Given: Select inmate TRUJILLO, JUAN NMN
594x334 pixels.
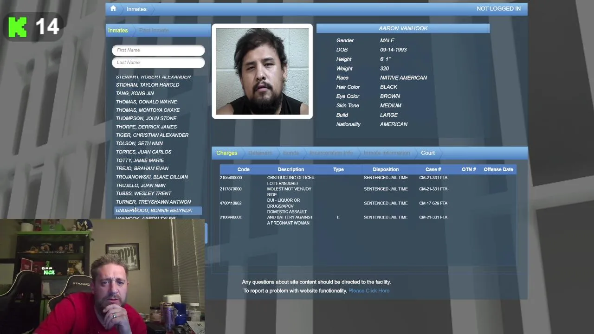Looking at the screenshot, I should [x=141, y=186].
